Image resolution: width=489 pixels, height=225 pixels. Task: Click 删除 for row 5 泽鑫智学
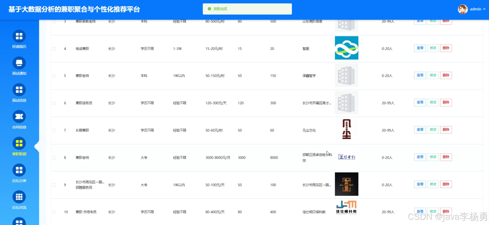tap(446, 75)
